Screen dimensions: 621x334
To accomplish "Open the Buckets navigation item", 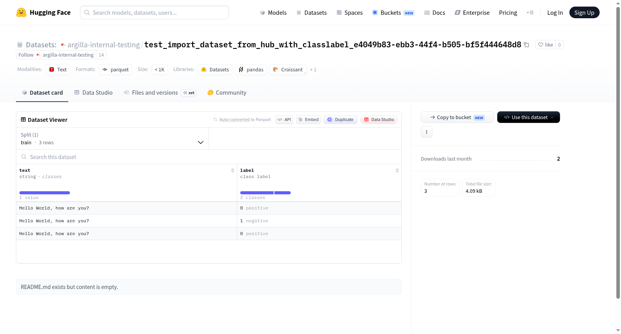I will click(393, 12).
